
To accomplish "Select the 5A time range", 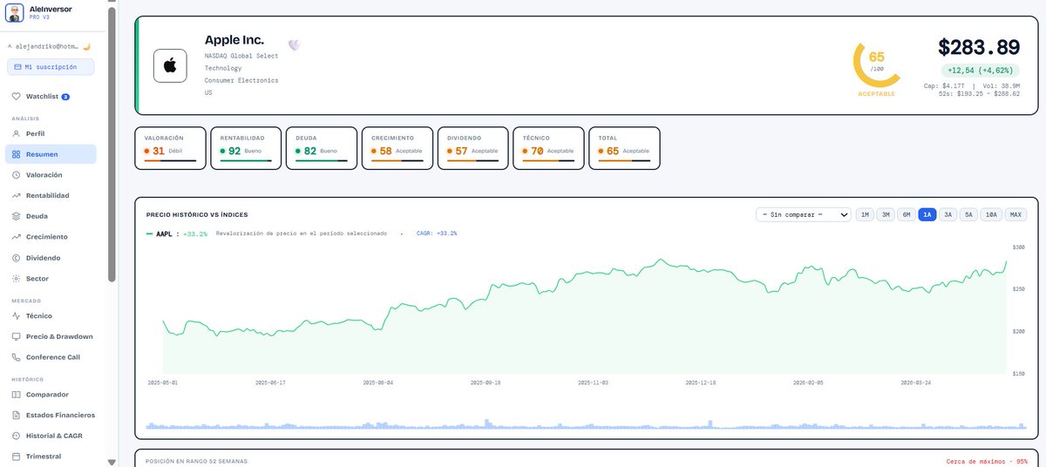I will [x=969, y=214].
